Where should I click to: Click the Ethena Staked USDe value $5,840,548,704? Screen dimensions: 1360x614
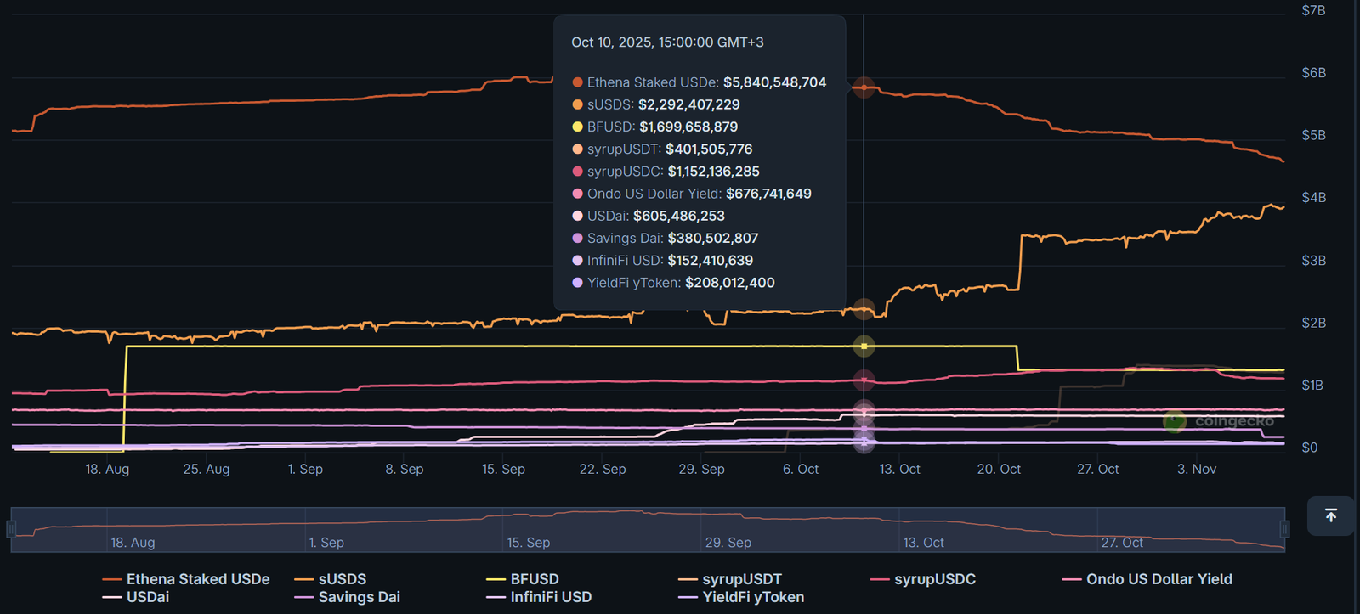pyautogui.click(x=774, y=82)
